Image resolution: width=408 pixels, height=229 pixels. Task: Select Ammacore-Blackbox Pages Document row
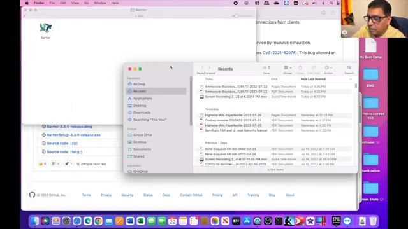pyautogui.click(x=275, y=87)
